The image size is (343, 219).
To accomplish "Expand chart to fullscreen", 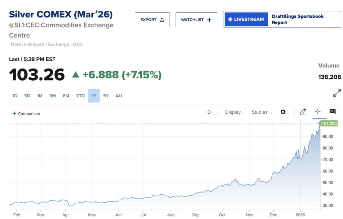I will [337, 93].
